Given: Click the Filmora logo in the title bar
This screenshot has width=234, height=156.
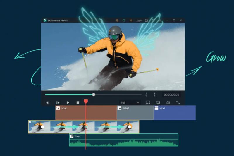Looking at the screenshot, I should (45, 20).
